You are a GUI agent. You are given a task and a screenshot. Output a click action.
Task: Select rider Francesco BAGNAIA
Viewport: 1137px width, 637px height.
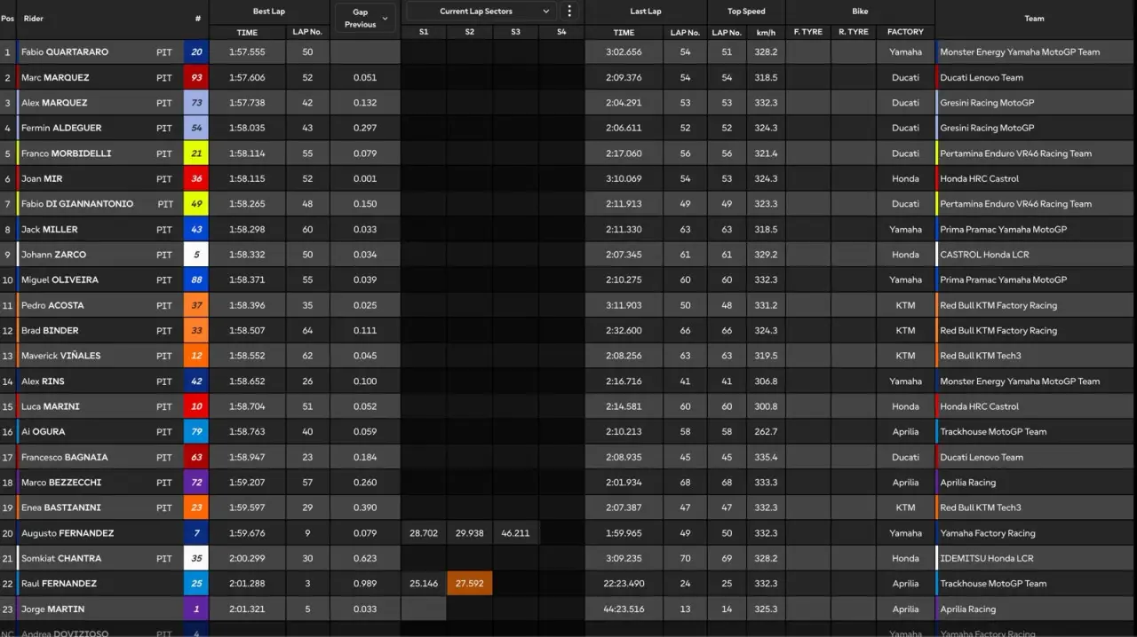[x=65, y=458]
